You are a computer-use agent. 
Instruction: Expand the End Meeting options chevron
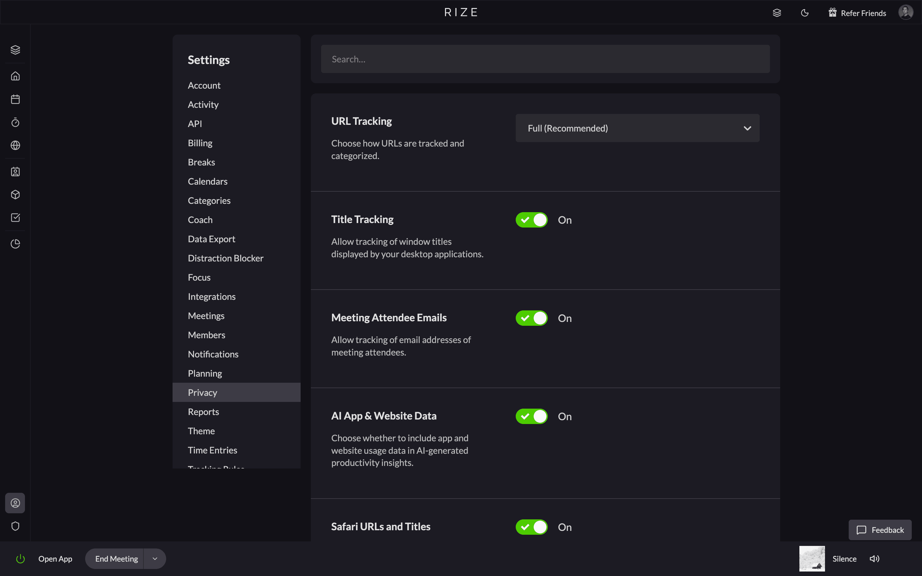(154, 558)
